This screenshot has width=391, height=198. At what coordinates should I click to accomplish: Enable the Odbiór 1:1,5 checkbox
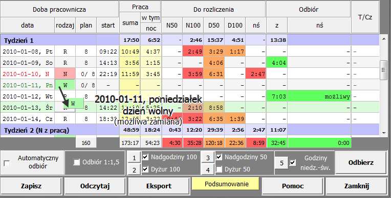pyautogui.click(x=76, y=162)
